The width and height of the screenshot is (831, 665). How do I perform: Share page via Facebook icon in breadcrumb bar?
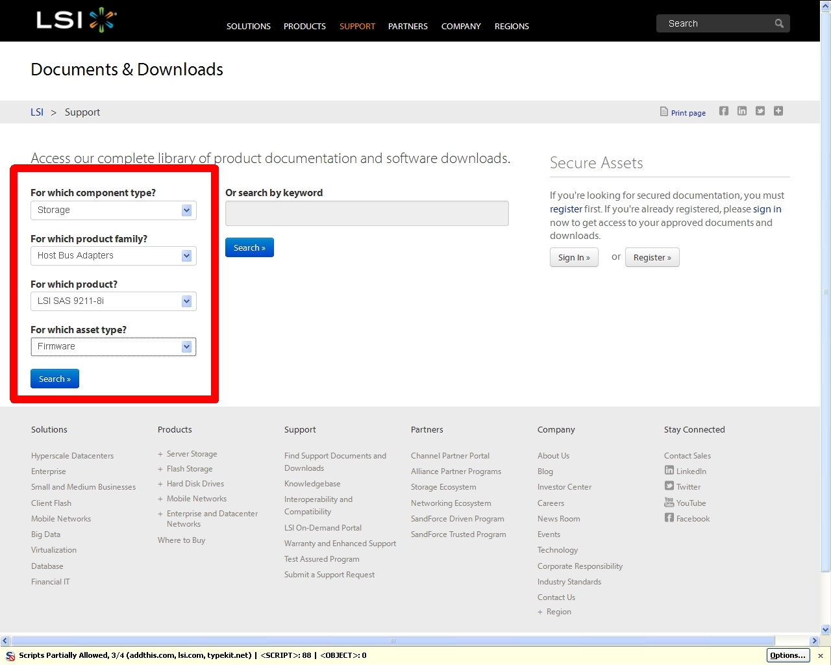pos(723,111)
